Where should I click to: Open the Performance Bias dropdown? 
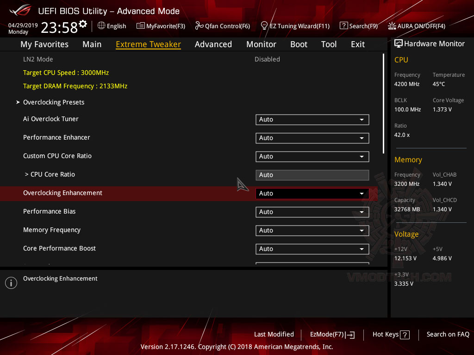(x=312, y=212)
